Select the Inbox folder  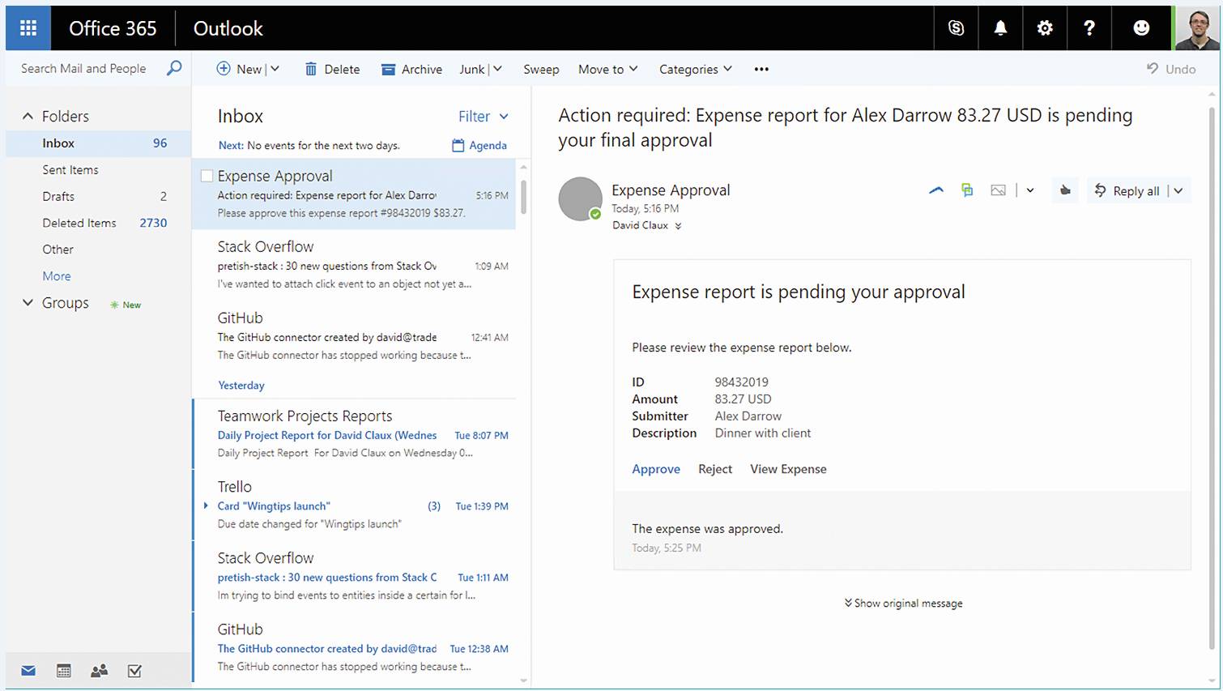tap(98, 143)
